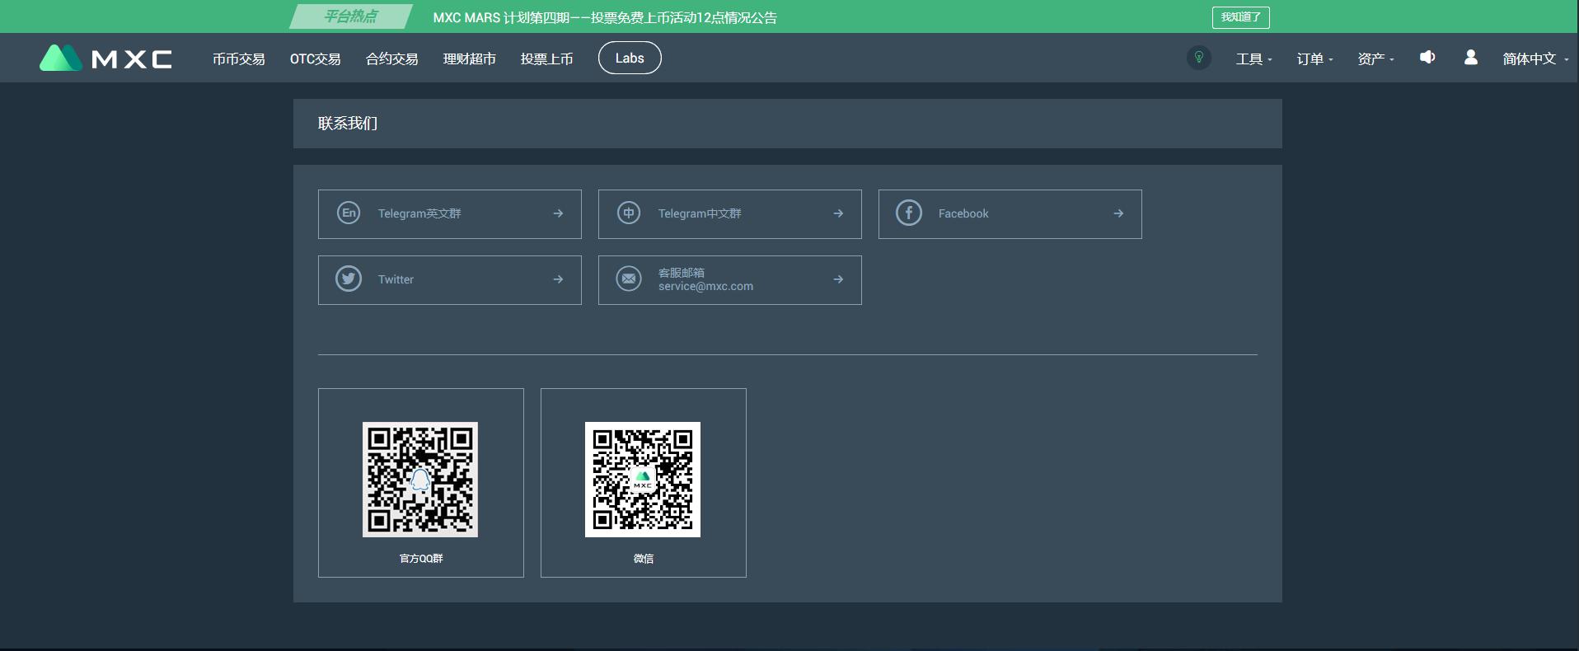1579x651 pixels.
Task: Click arrow on Telegram英文群 card
Action: [x=558, y=213]
